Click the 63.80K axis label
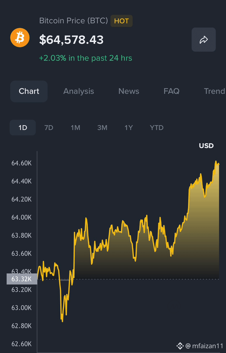The width and height of the screenshot is (226, 353). pyautogui.click(x=22, y=235)
